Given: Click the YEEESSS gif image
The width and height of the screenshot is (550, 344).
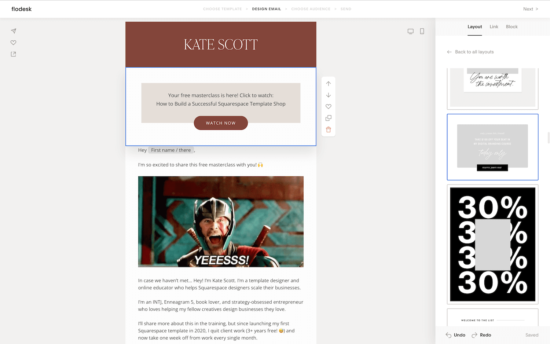Looking at the screenshot, I should click(x=221, y=222).
